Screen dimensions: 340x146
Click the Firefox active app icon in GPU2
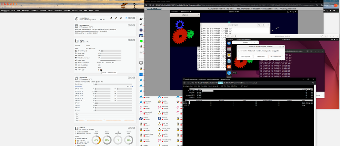(x=101, y=70)
